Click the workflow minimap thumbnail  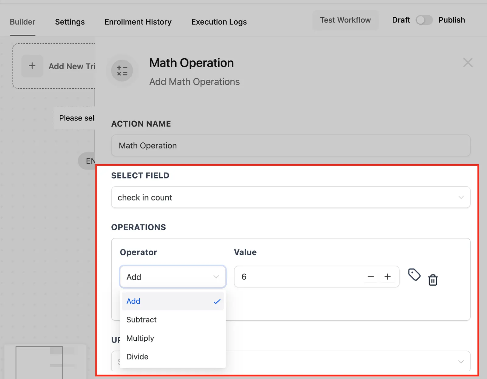45,362
